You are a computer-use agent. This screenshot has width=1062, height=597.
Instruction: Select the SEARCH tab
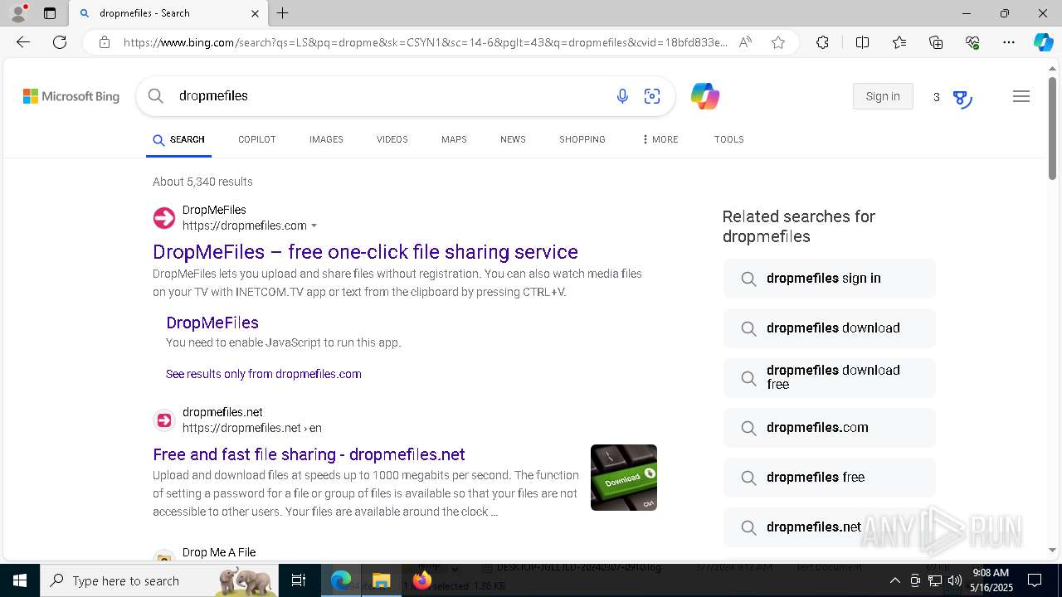(178, 139)
